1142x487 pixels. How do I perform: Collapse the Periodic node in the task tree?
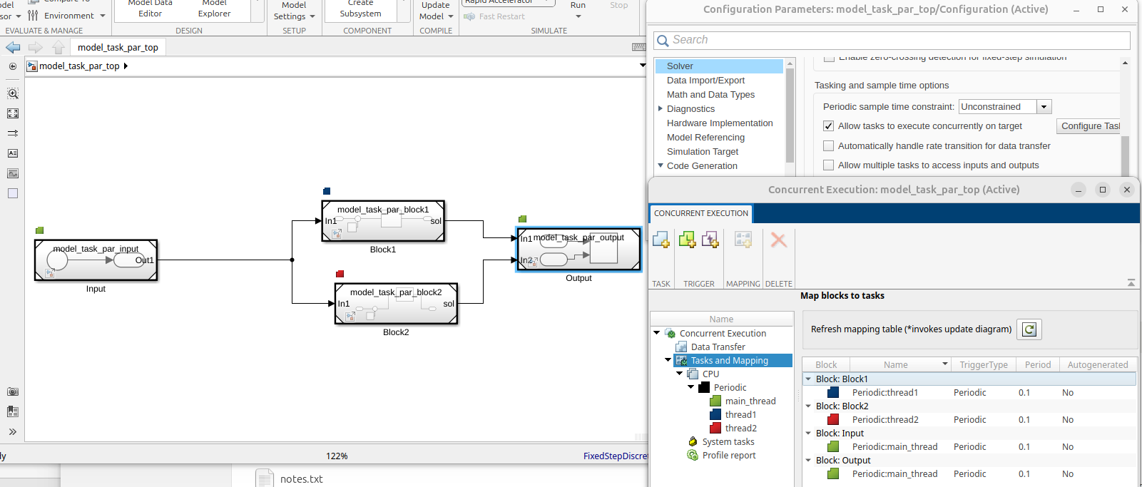[x=690, y=387]
